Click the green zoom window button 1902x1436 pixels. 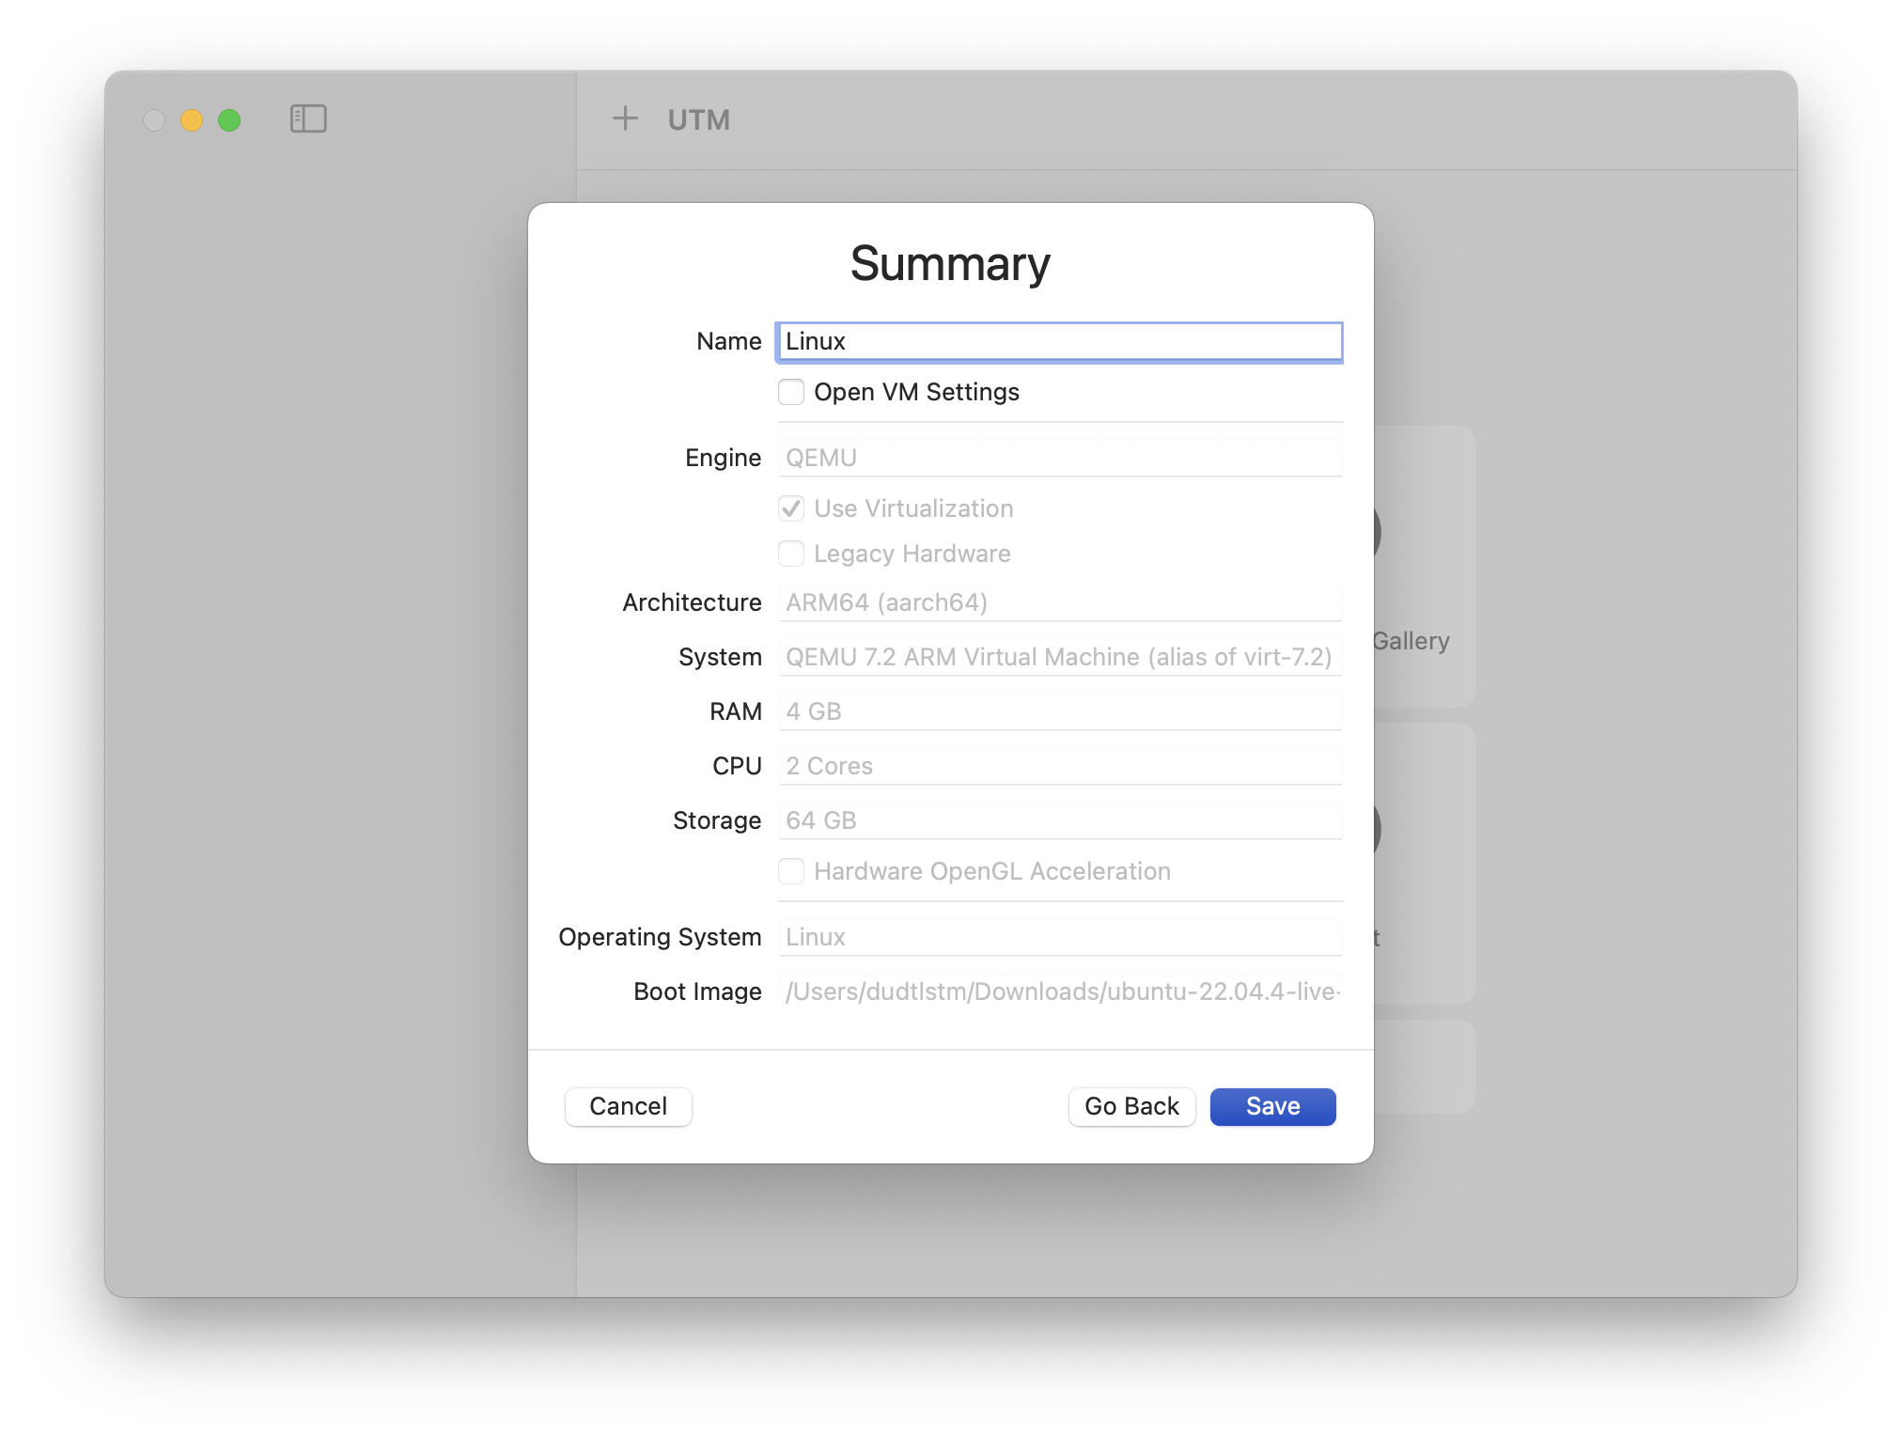click(x=229, y=120)
